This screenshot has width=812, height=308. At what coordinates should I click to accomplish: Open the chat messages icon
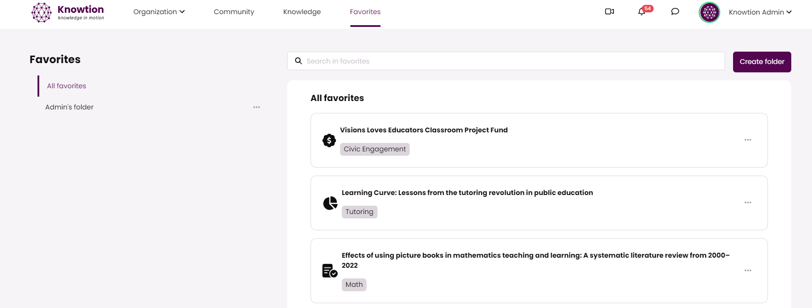coord(675,11)
